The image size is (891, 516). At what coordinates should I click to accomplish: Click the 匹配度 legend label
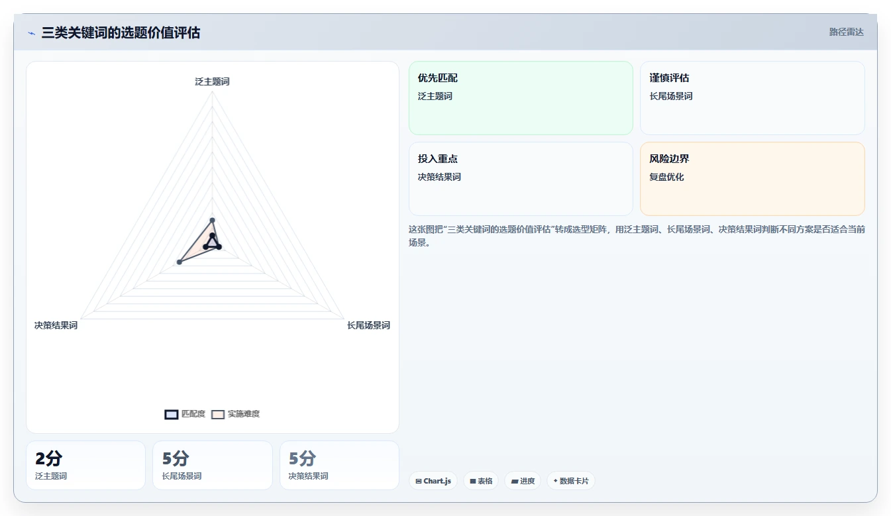tap(193, 414)
